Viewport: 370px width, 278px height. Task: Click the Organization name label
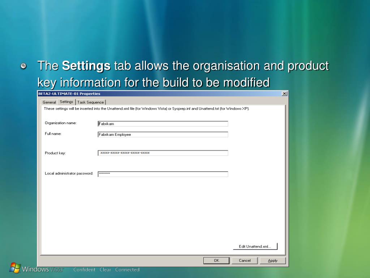pos(61,123)
